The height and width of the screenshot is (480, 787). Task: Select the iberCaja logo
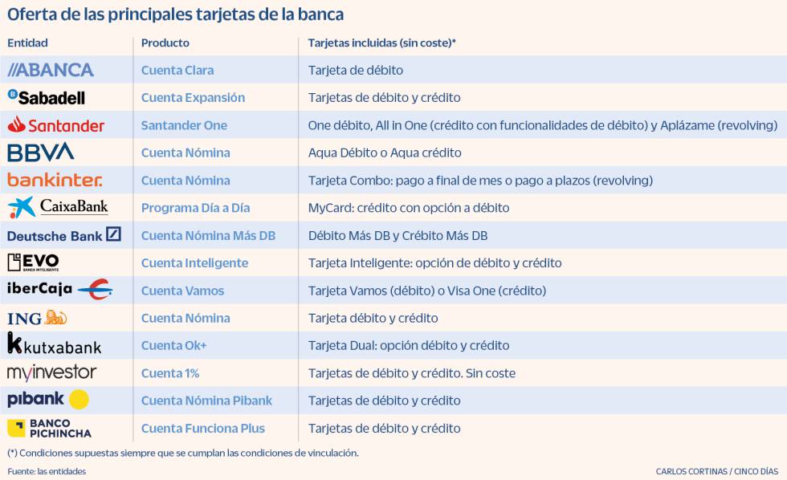[59, 290]
